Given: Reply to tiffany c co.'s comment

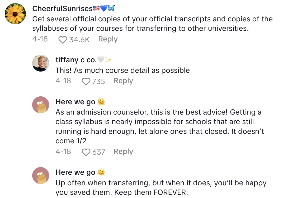Looking at the screenshot, I should [x=123, y=81].
